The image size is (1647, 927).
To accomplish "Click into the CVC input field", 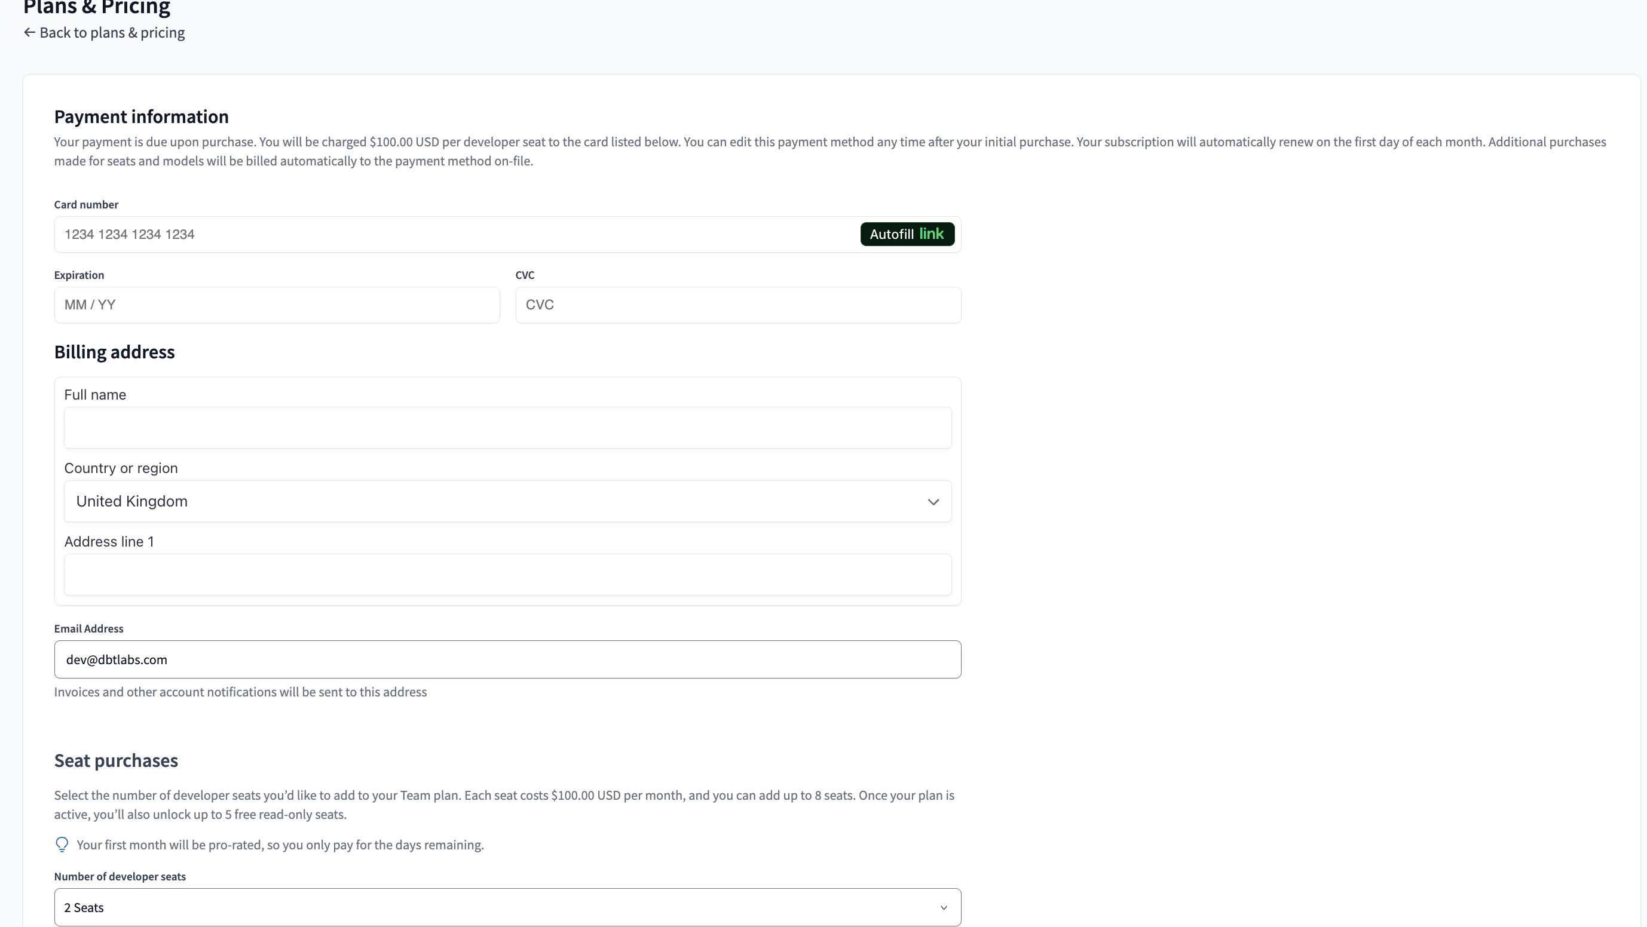I will click(x=738, y=305).
